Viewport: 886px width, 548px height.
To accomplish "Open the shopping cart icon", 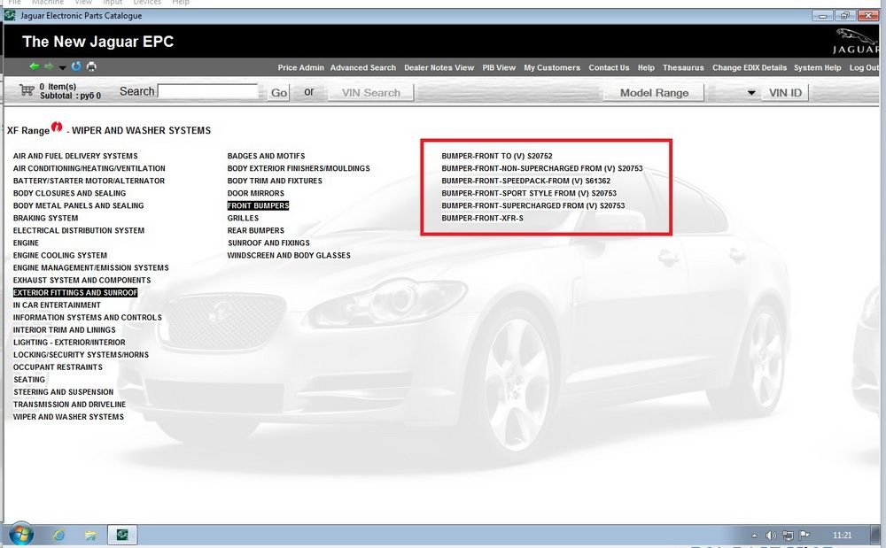I will pyautogui.click(x=26, y=90).
